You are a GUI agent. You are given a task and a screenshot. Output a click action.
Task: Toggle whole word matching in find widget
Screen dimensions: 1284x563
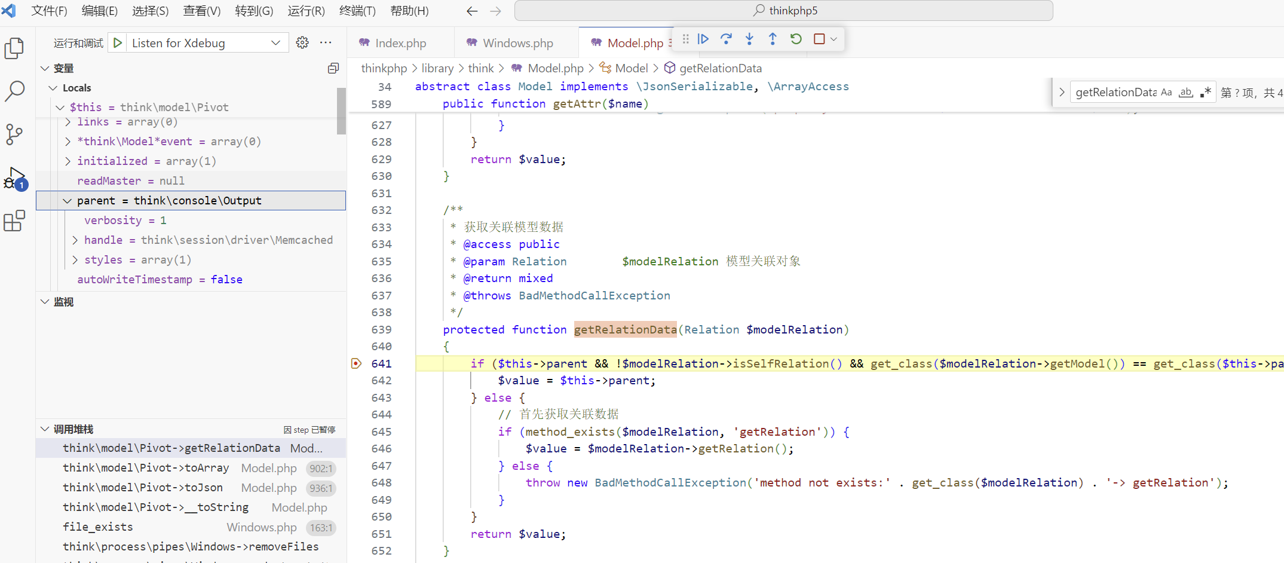(x=1187, y=91)
